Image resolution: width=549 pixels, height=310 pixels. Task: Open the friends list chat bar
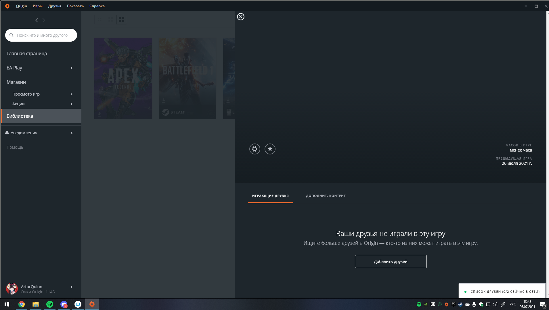tap(502, 291)
